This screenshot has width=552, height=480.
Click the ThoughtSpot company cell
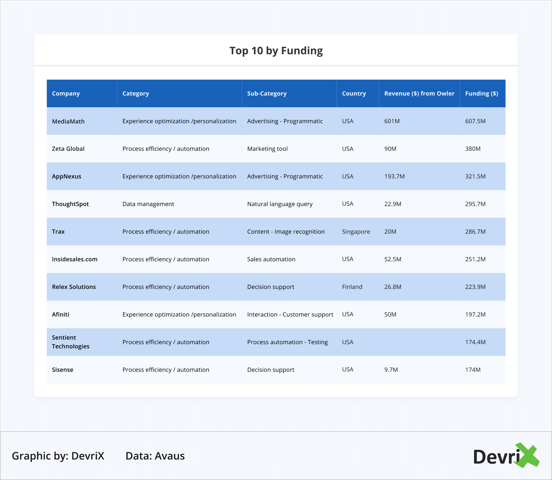[x=70, y=204]
